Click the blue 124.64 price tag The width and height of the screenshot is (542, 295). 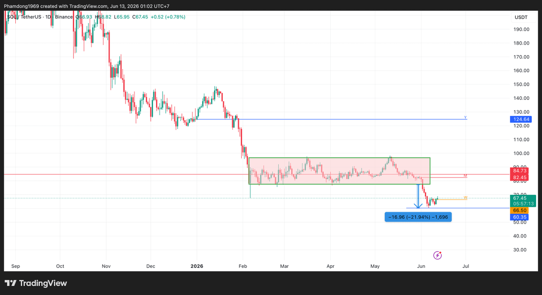pyautogui.click(x=521, y=119)
